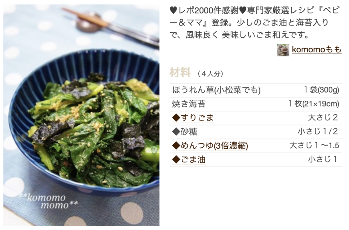The height and width of the screenshot is (230, 349).
Task: Select the 砂糖 ingredient name
Action: [189, 132]
